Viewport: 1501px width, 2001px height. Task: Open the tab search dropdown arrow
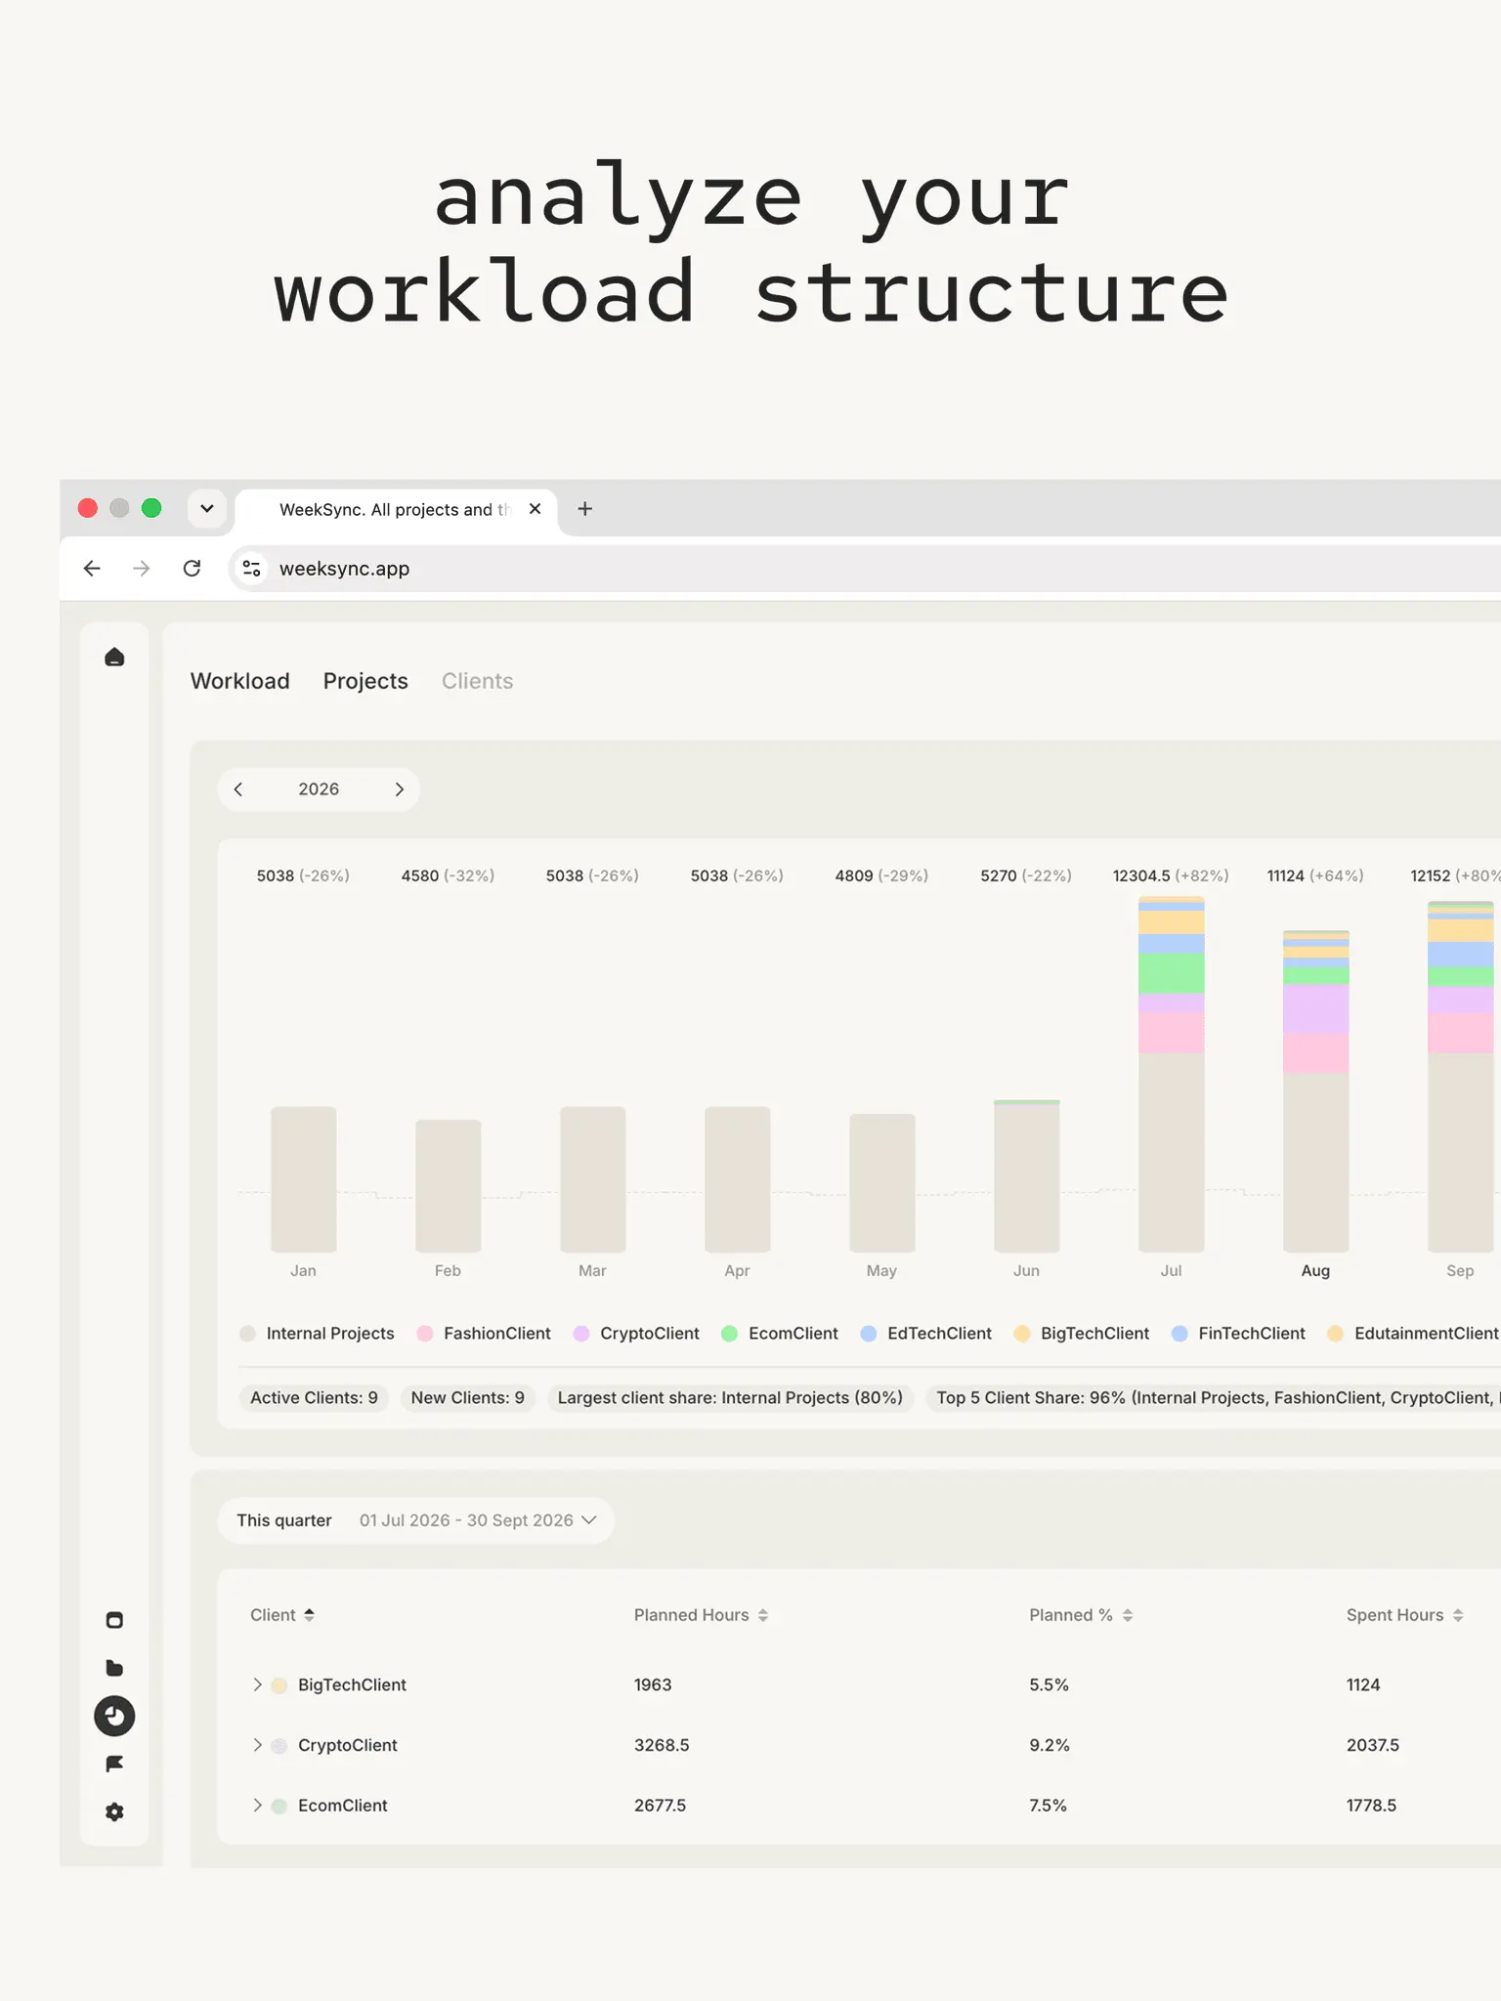[x=207, y=509]
